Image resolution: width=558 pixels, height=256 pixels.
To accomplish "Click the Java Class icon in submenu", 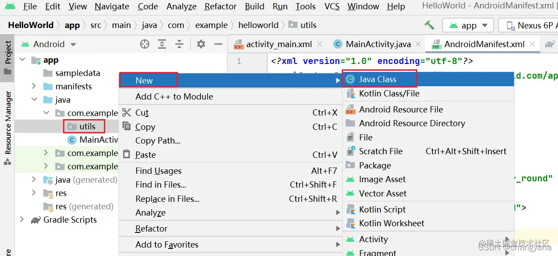I will click(x=351, y=80).
